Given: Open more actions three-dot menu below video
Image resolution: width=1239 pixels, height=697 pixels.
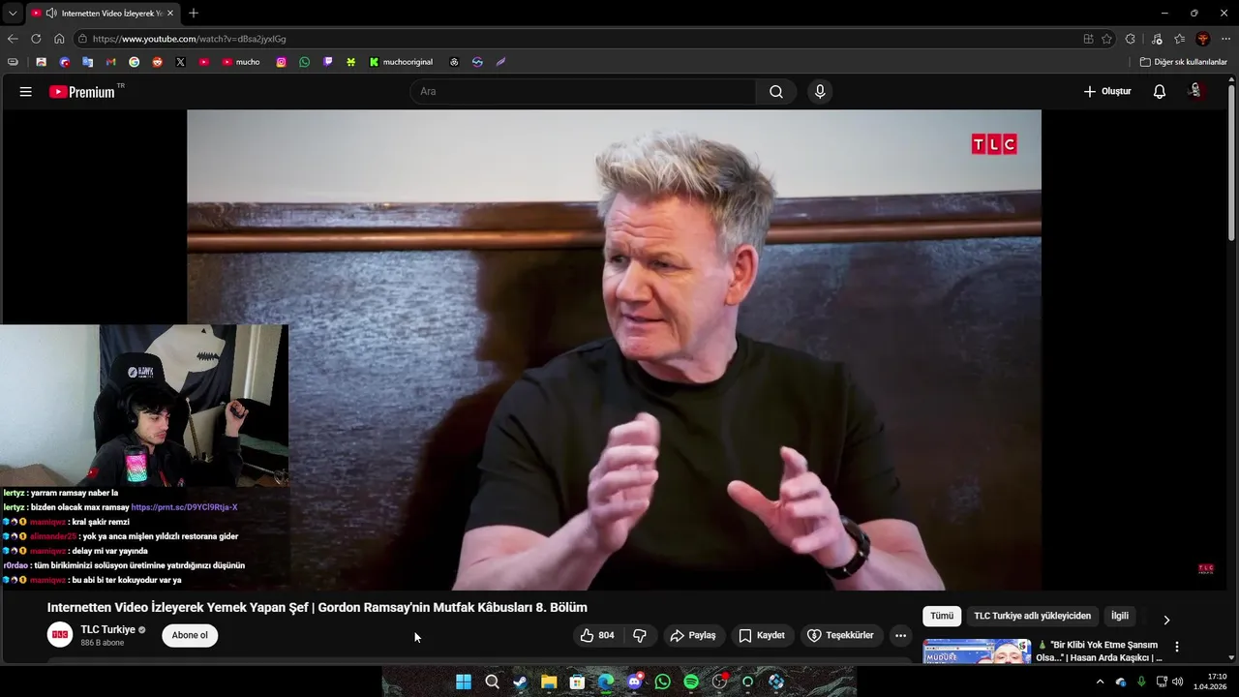Looking at the screenshot, I should pyautogui.click(x=900, y=636).
